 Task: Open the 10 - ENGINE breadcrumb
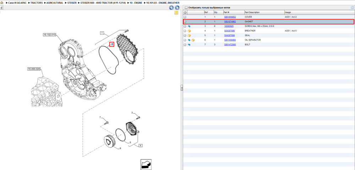(136, 3)
